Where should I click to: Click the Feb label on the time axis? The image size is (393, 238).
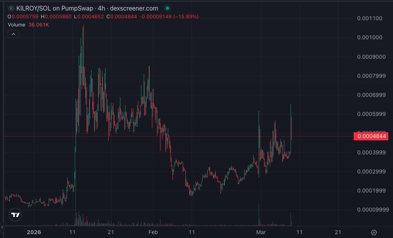pos(153,232)
